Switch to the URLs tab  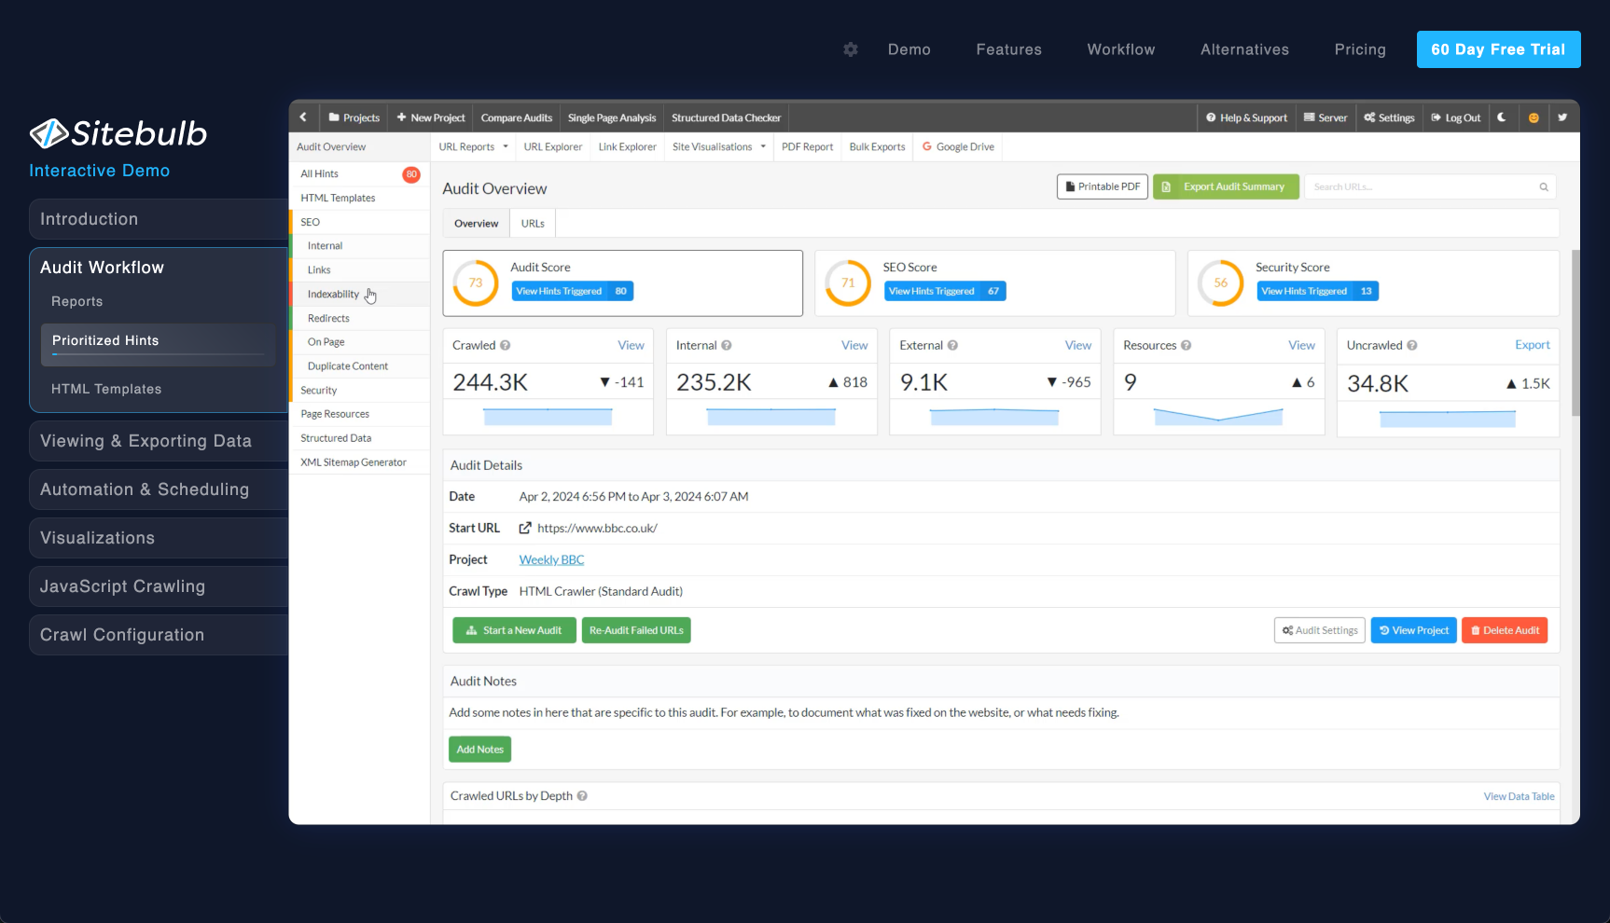[x=533, y=224]
